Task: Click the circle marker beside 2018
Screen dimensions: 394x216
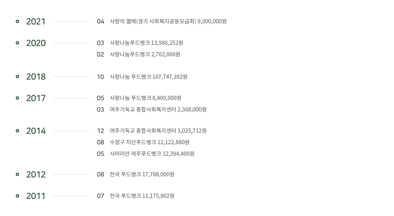Action: click(17, 77)
